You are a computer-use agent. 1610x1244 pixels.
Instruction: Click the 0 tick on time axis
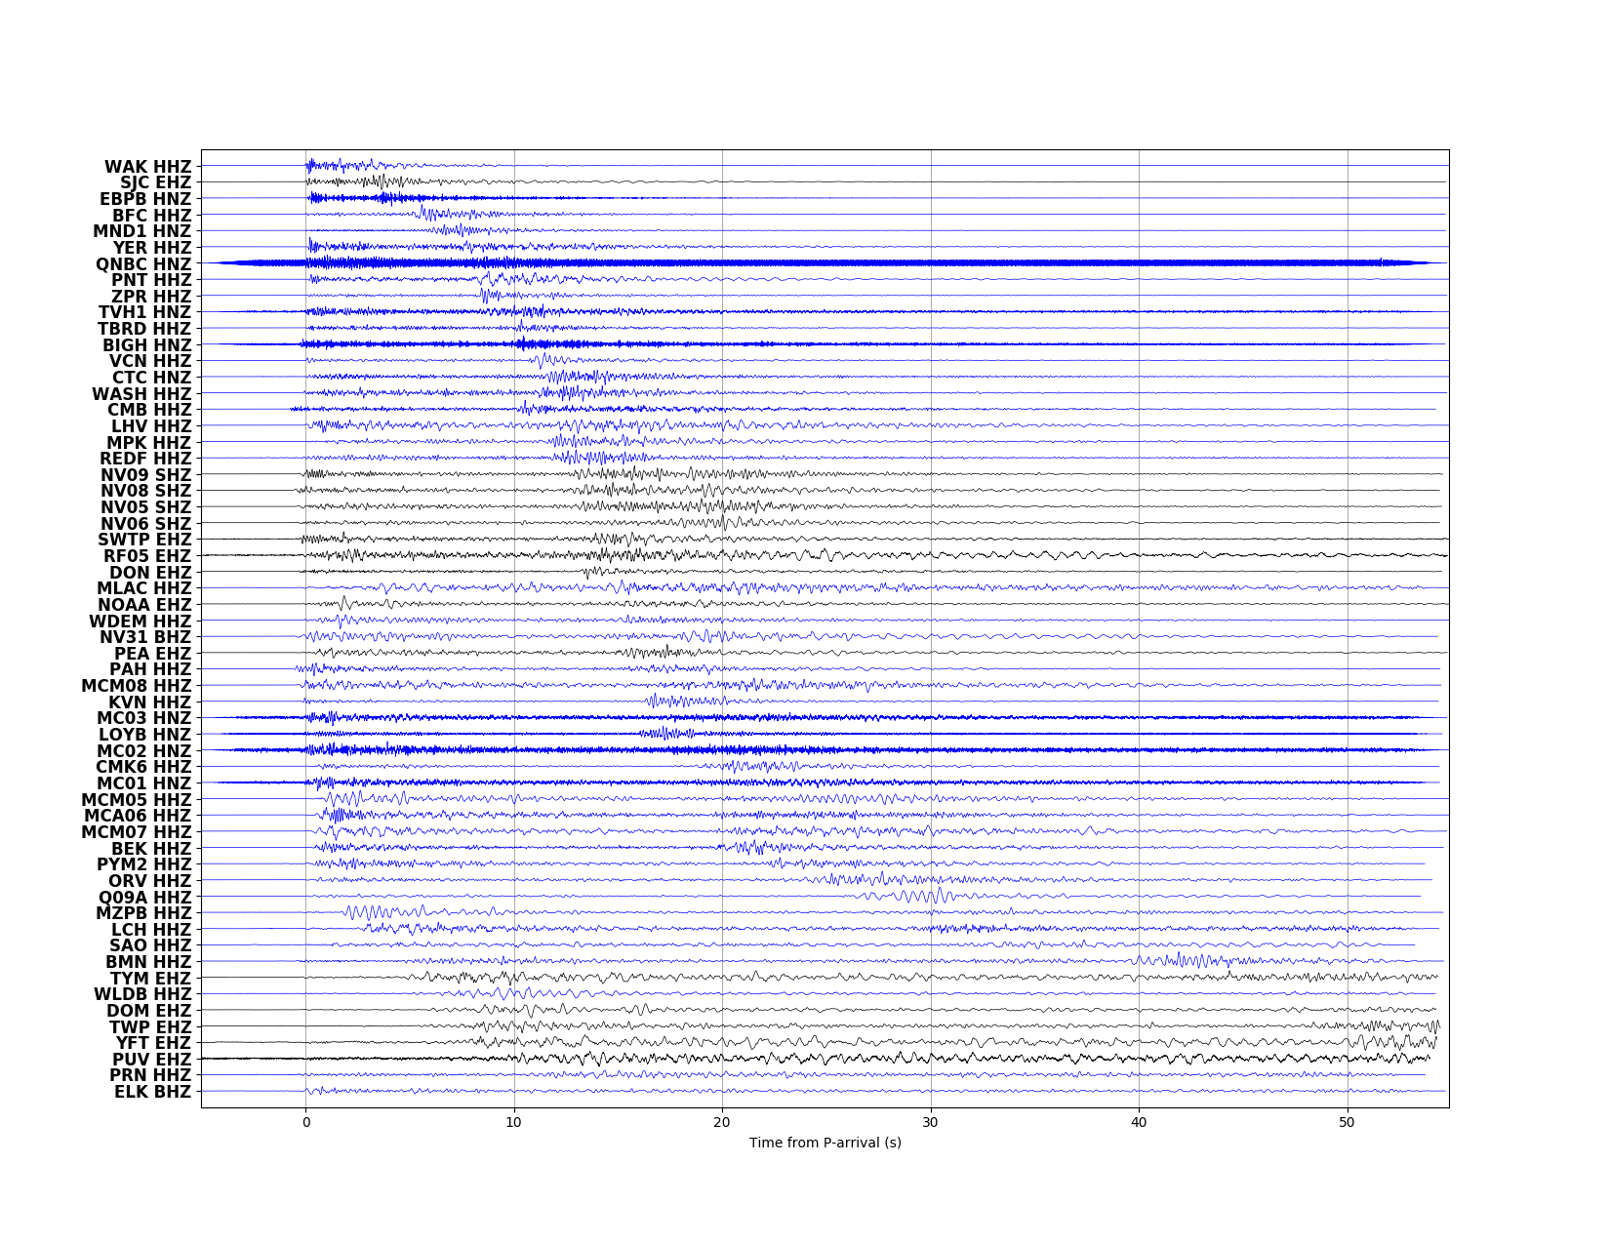click(306, 1122)
